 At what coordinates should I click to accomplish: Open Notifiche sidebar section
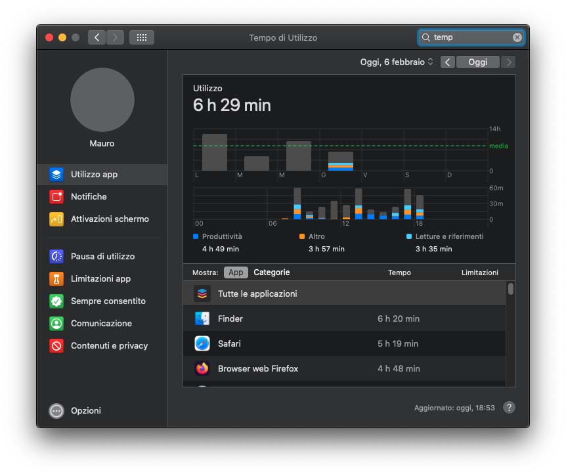click(x=102, y=197)
